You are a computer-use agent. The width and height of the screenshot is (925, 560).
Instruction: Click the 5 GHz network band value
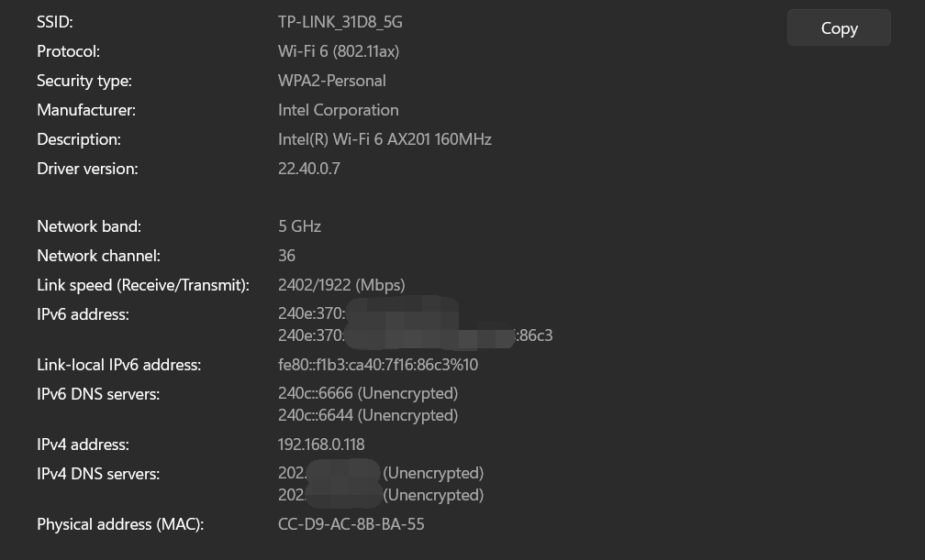coord(299,226)
